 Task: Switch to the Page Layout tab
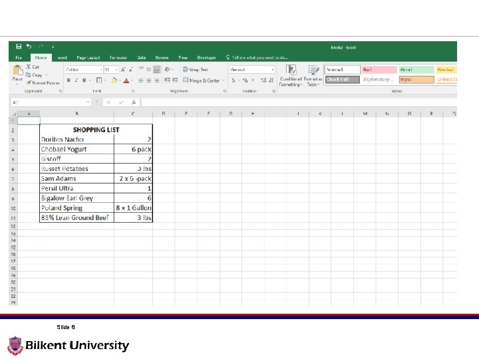point(88,57)
